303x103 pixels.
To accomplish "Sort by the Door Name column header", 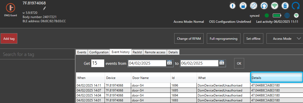I will tap(151, 78).
